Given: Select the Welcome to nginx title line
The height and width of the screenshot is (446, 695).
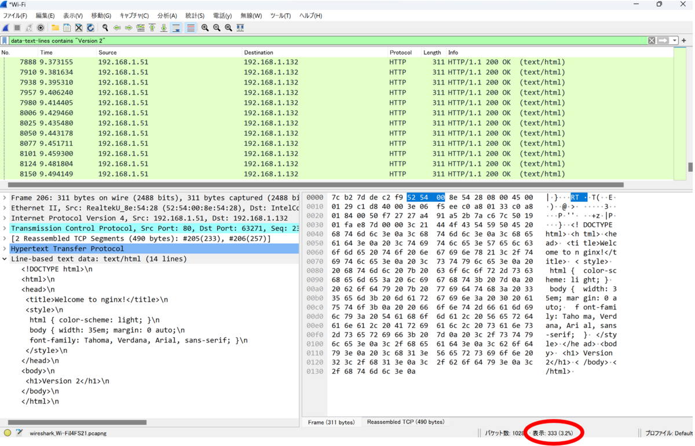Looking at the screenshot, I should 97,300.
